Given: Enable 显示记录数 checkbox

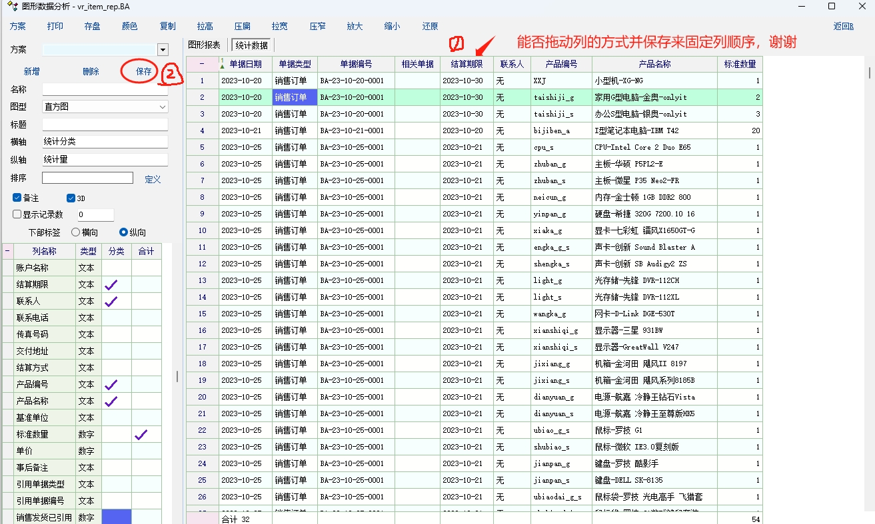Looking at the screenshot, I should click(17, 214).
